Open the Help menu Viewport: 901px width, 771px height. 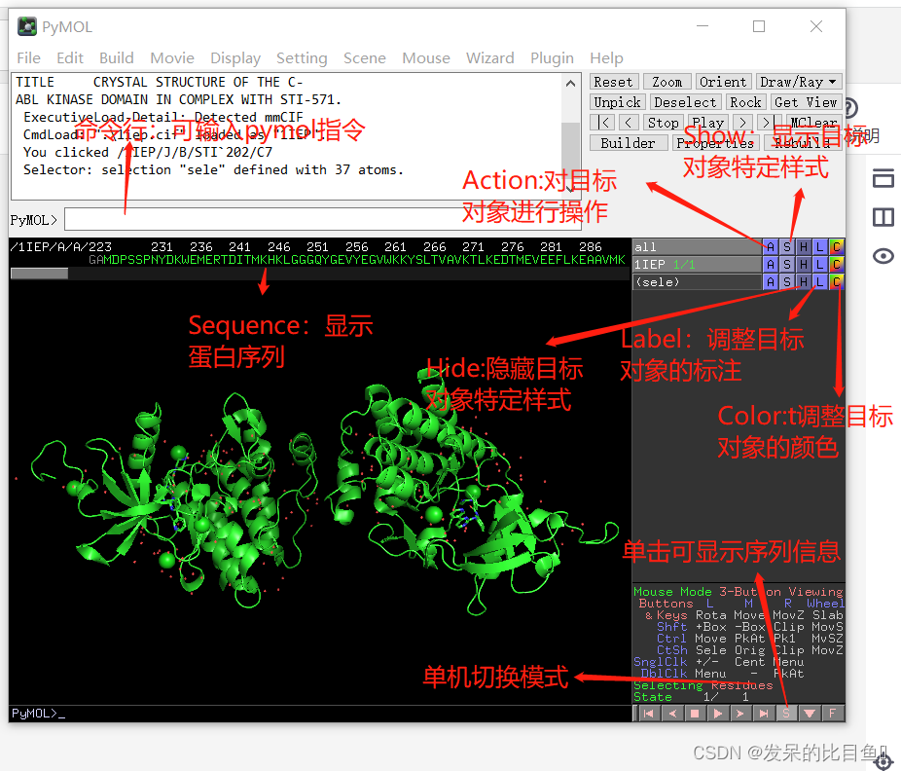606,58
